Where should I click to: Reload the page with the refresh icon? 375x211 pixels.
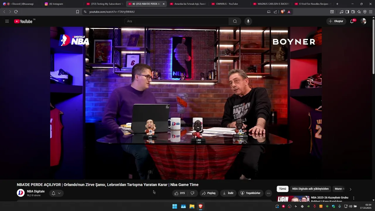coord(16,12)
